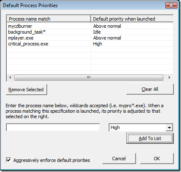Sort by Default priority when launched column
181x172 pixels.
click(x=132, y=19)
